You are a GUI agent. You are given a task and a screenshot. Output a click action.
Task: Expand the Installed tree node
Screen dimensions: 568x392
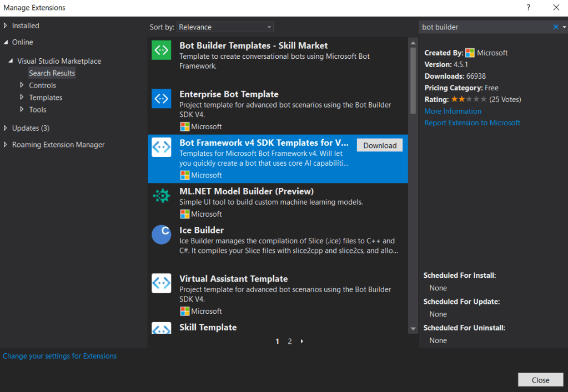(6, 26)
